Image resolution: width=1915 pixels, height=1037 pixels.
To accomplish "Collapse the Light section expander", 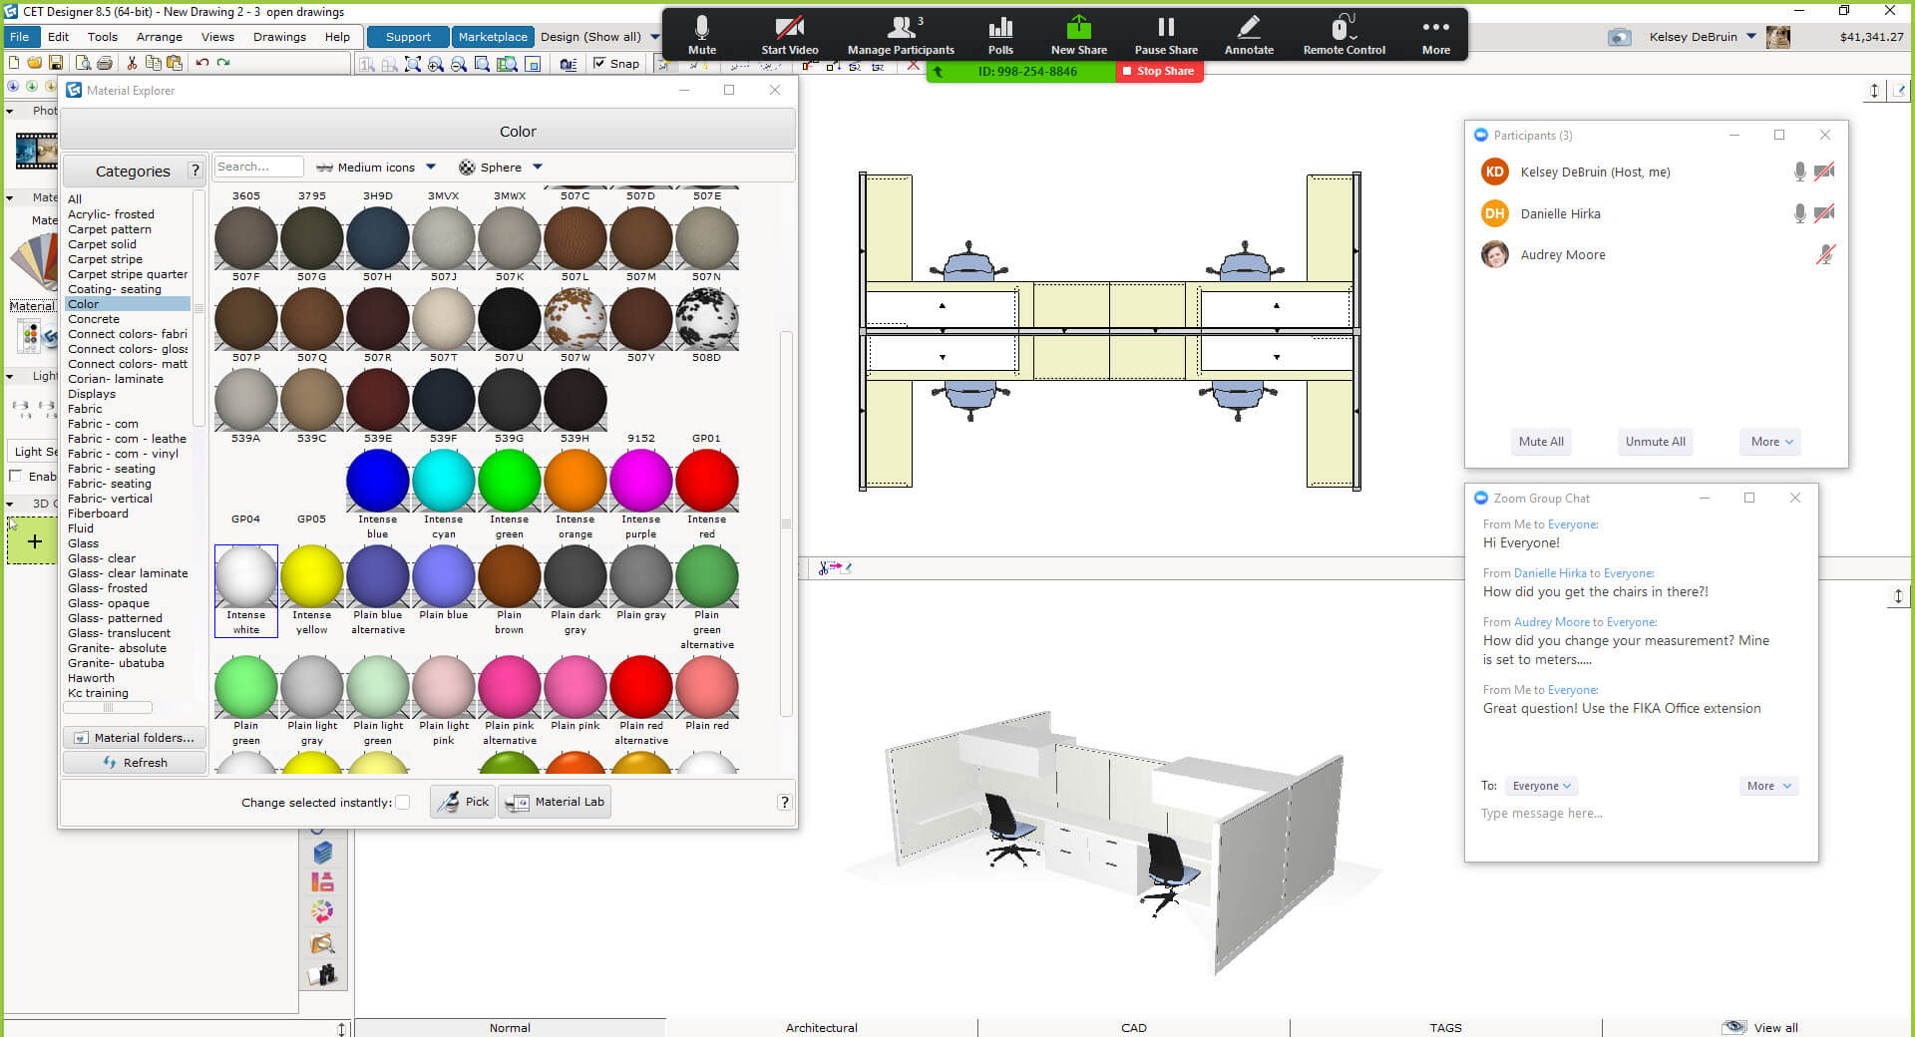I will point(10,377).
